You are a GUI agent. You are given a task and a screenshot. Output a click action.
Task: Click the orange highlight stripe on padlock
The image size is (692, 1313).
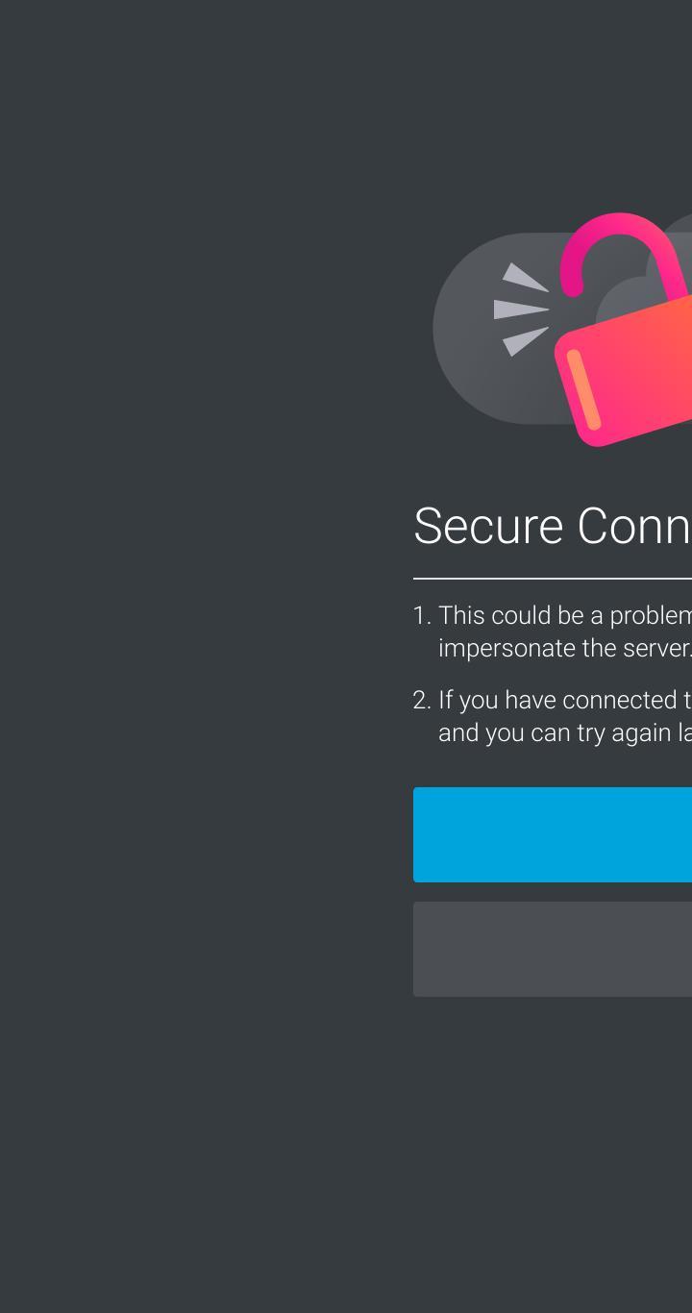[x=583, y=389]
